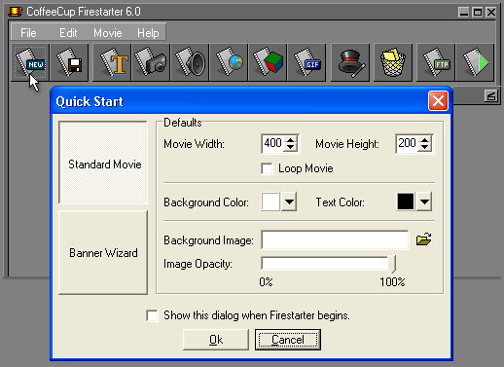Viewport: 504px width, 367px height.
Task: Decrease Movie Height with the down arrow
Action: point(425,148)
